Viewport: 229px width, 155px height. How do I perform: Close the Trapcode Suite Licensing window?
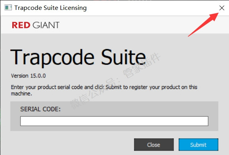pyautogui.click(x=222, y=8)
